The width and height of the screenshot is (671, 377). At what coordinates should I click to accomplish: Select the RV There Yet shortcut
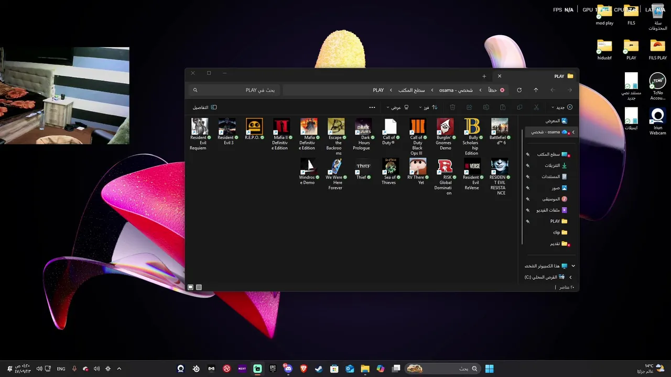[x=417, y=171]
